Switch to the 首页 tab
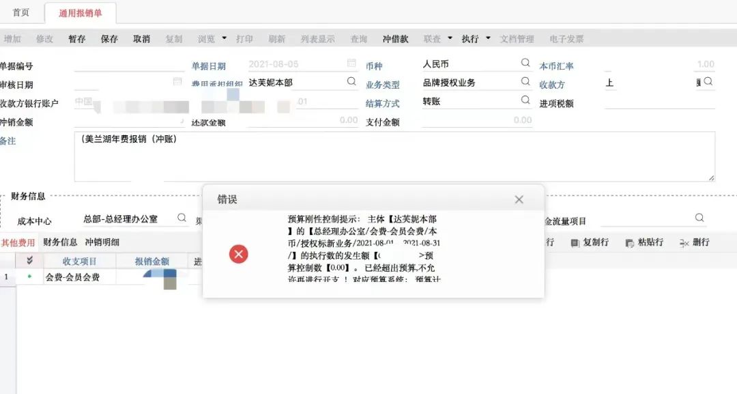The width and height of the screenshot is (737, 394). click(x=21, y=12)
